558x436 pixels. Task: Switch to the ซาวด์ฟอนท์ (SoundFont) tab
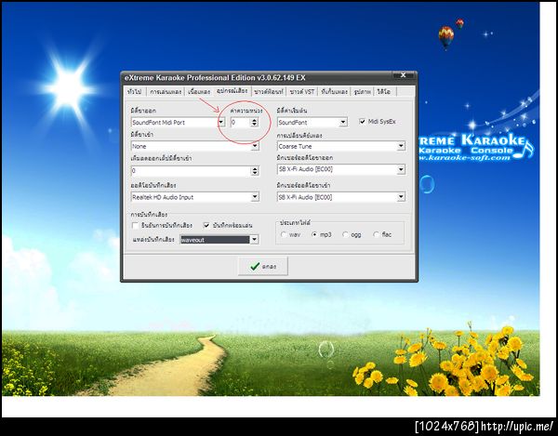pos(269,92)
